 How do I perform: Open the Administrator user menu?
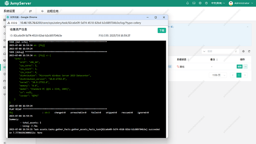(241, 3)
